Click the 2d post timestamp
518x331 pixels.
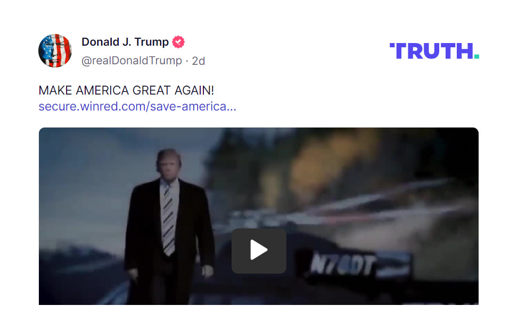(199, 61)
